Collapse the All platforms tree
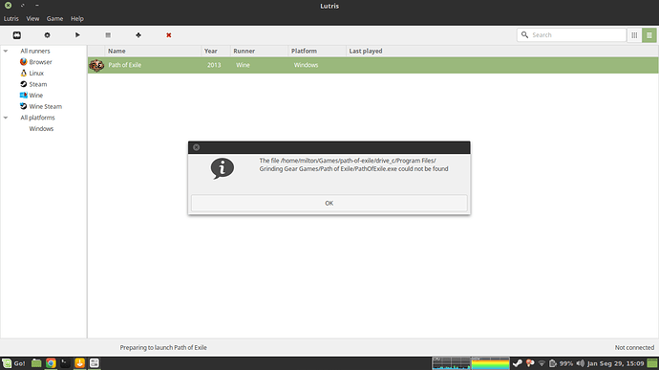This screenshot has height=370, width=659. [x=6, y=118]
